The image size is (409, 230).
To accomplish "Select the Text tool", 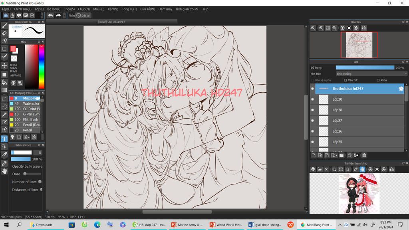I will tap(4, 139).
